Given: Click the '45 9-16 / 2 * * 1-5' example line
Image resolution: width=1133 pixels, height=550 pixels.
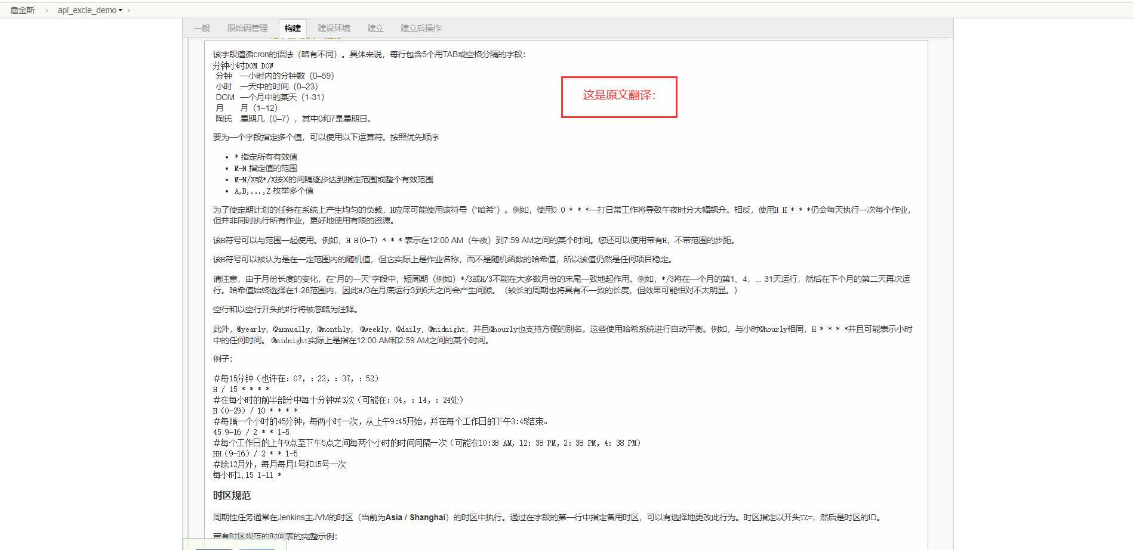Looking at the screenshot, I should click(251, 432).
